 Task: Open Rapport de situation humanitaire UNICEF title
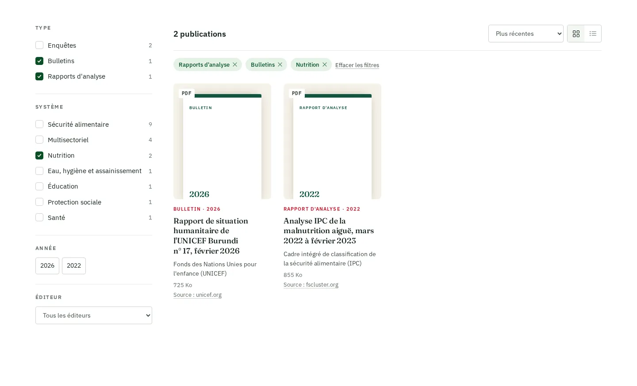[211, 236]
